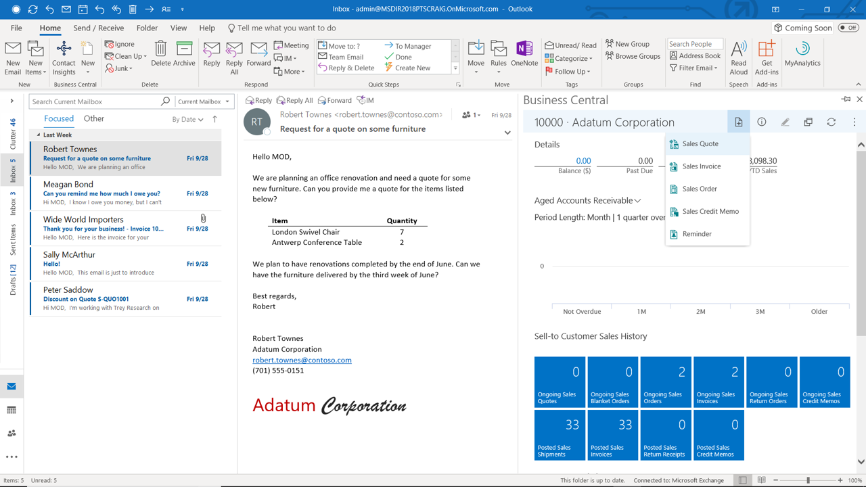Expand the By Date sort dropdown
The image size is (866, 487).
tap(187, 120)
